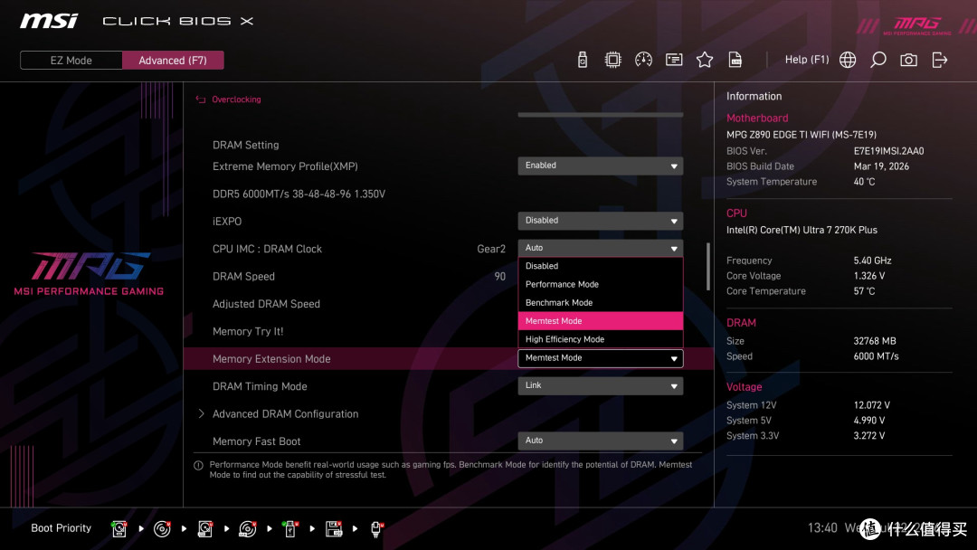Select the USB floppy boot device
Viewport: 977px width, 550px height.
[334, 529]
